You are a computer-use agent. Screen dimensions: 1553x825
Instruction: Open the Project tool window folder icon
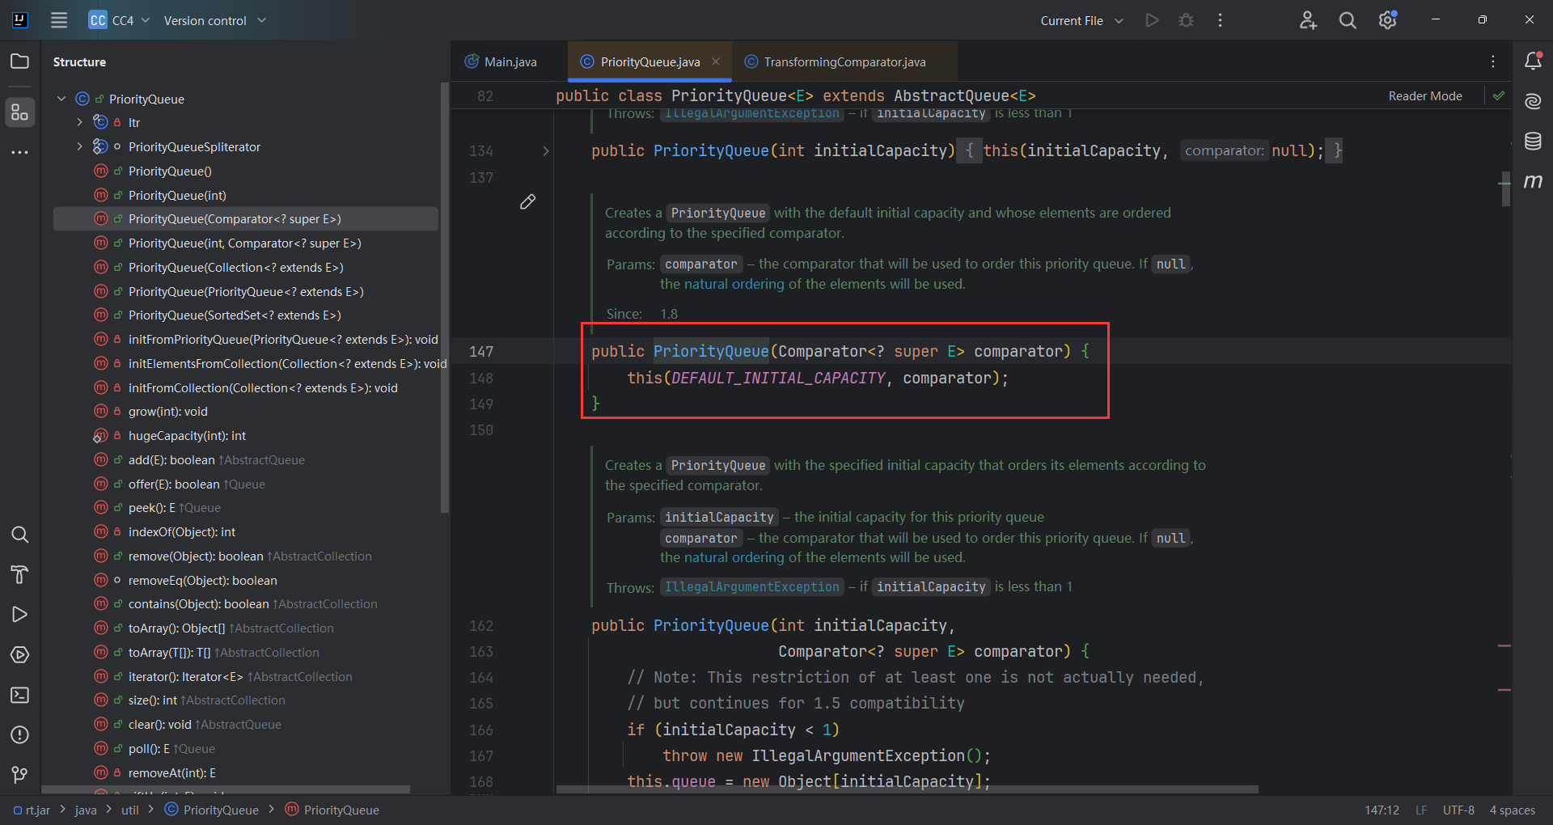tap(19, 61)
